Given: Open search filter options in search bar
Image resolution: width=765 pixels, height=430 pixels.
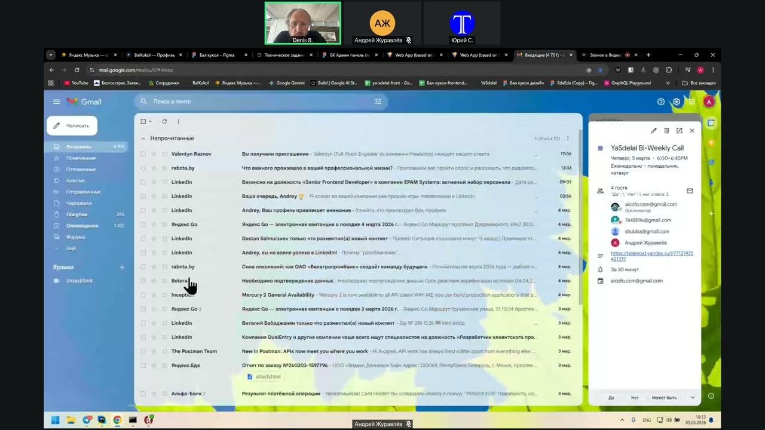Looking at the screenshot, I should (x=378, y=102).
